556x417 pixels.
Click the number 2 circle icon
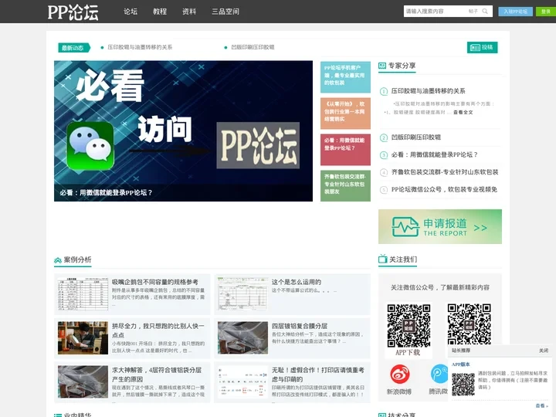(x=384, y=137)
